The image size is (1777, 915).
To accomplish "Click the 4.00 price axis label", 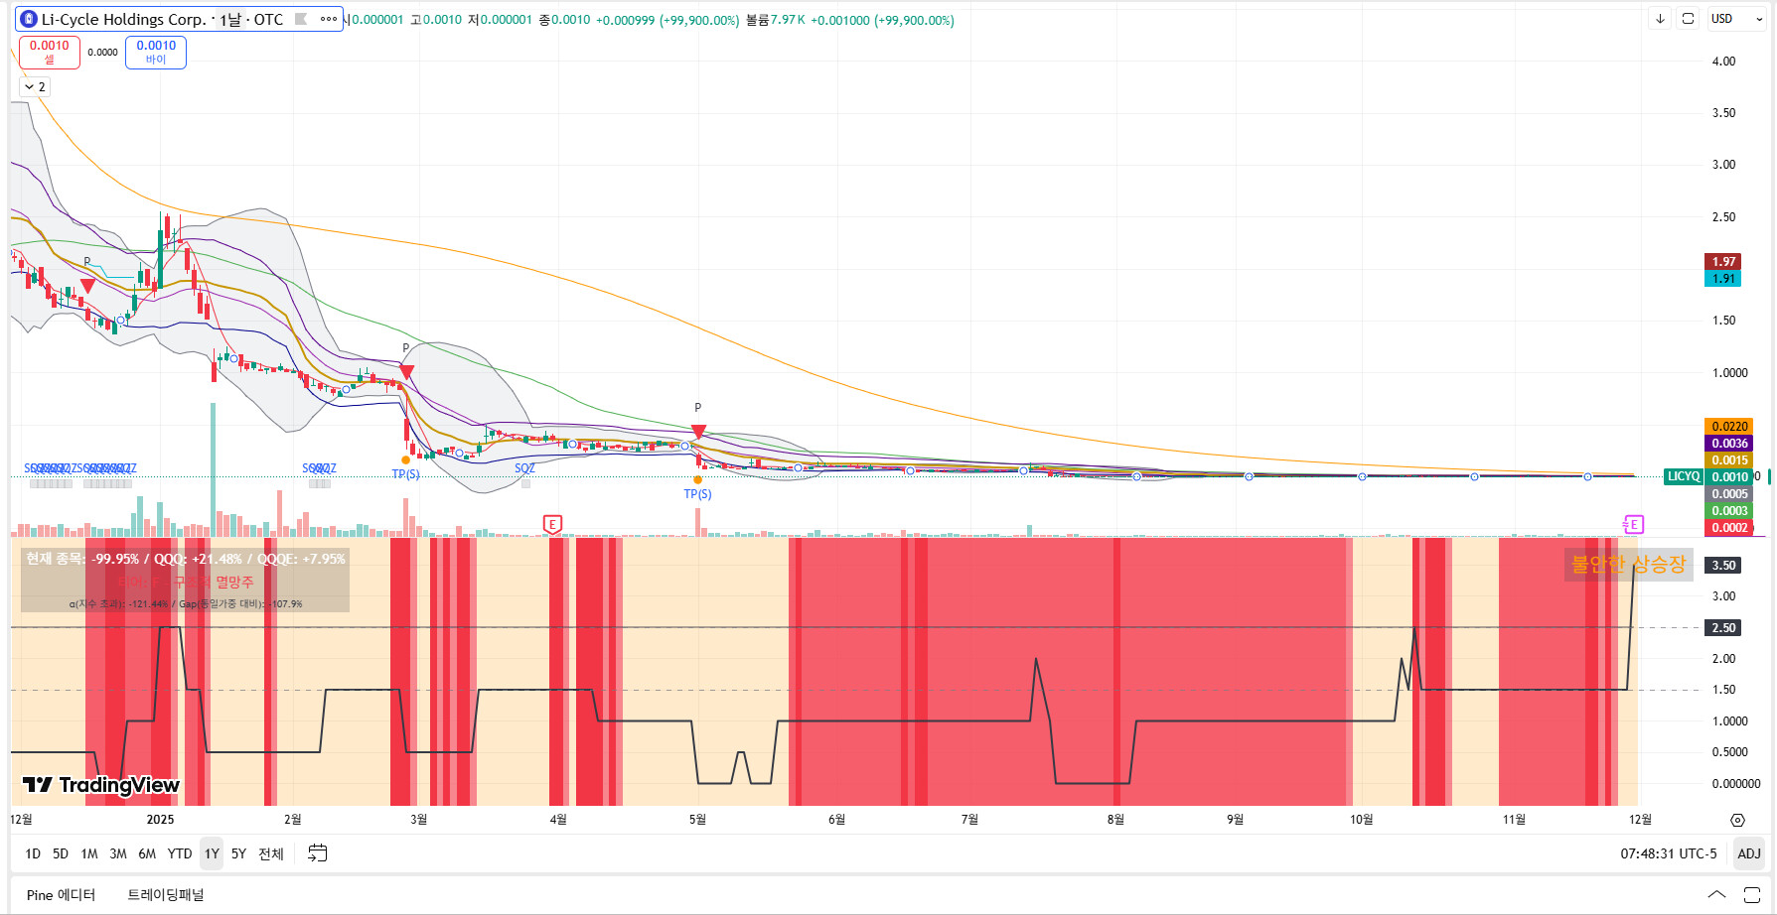I will (x=1723, y=62).
